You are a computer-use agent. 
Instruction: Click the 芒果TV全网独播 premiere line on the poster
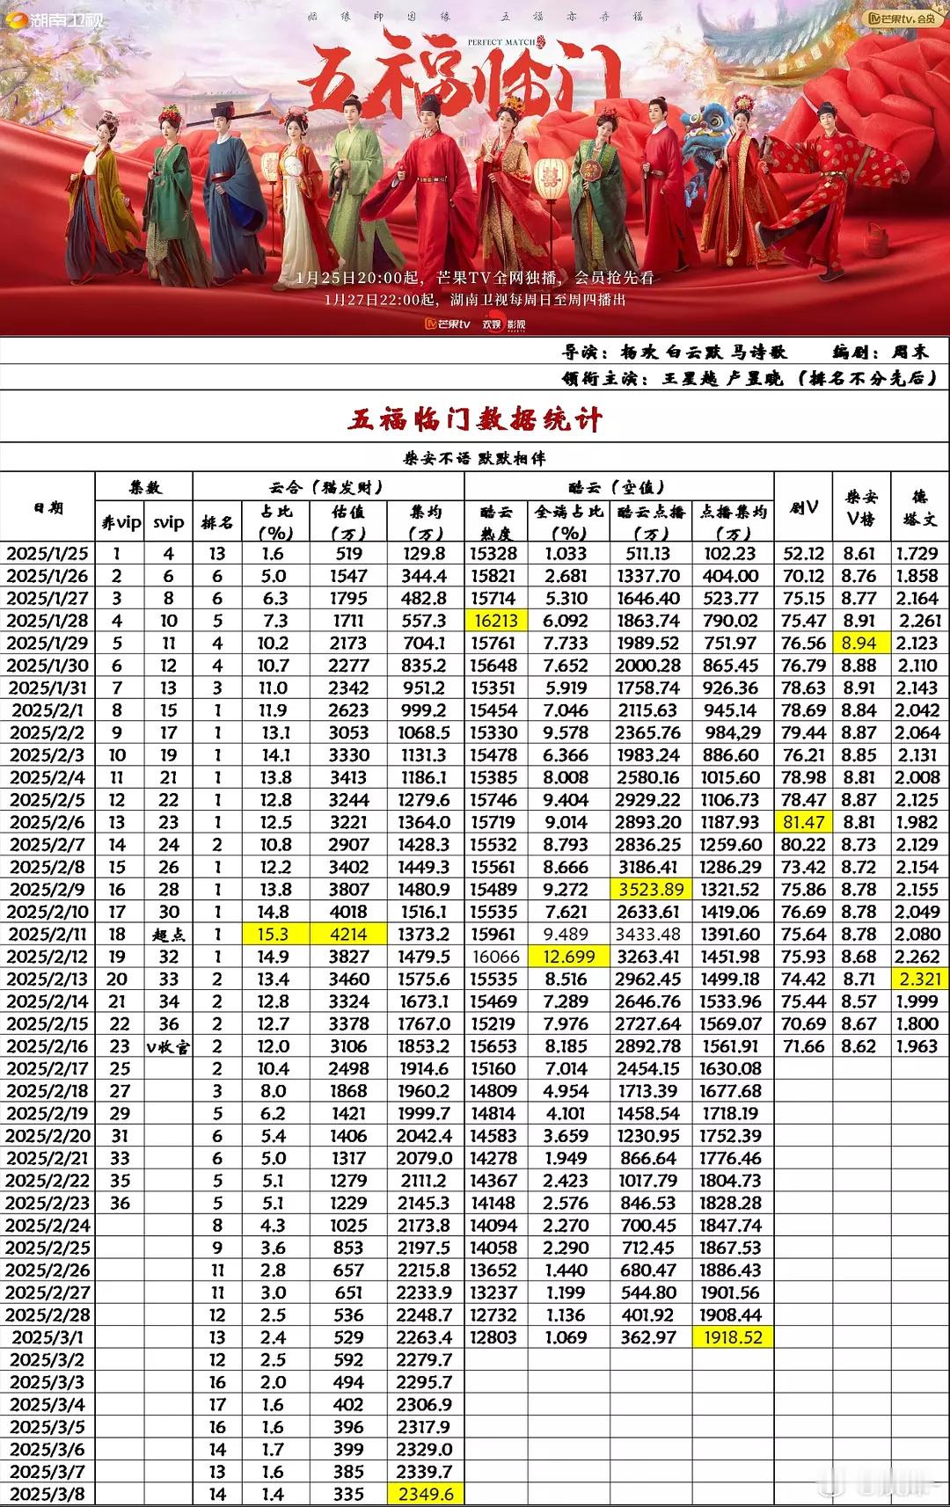click(x=475, y=278)
